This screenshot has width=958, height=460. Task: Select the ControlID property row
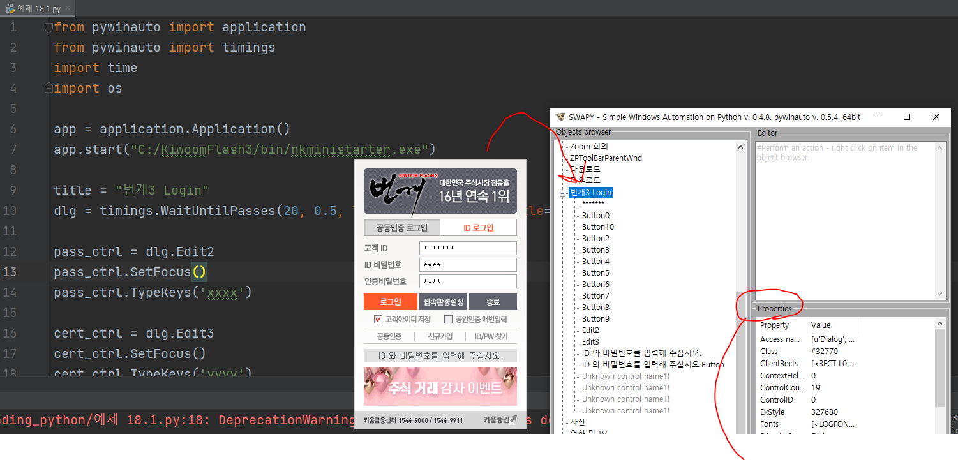click(845, 400)
